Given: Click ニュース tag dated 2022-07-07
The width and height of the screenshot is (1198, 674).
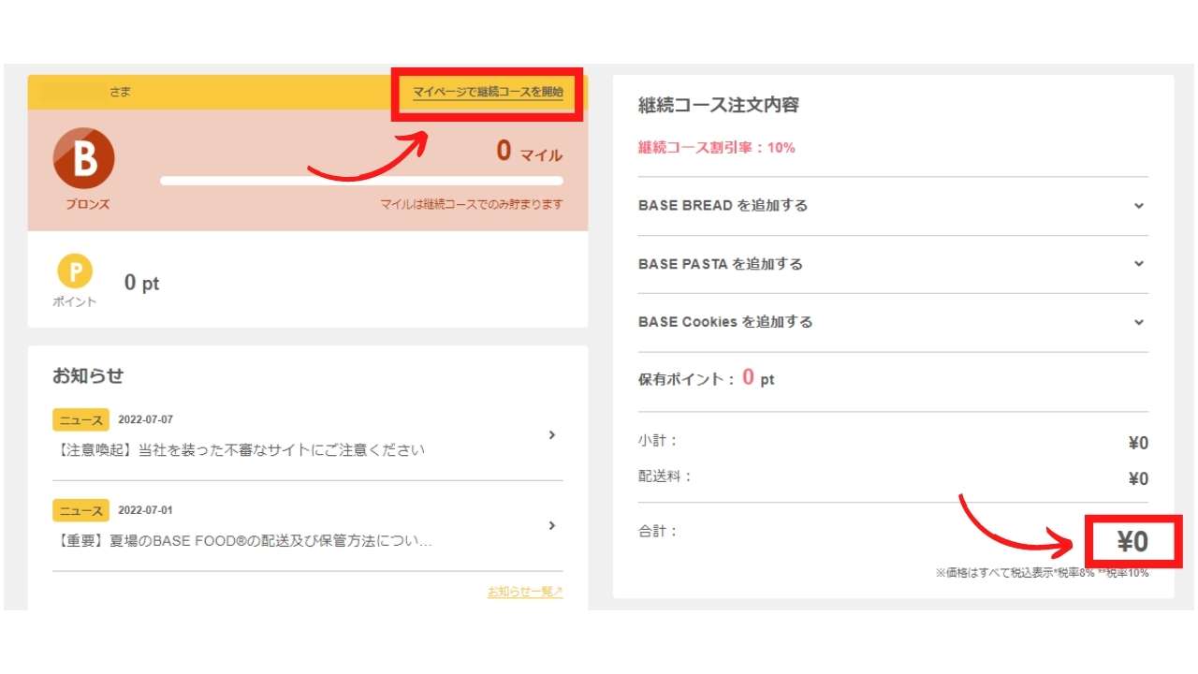Looking at the screenshot, I should 81,420.
